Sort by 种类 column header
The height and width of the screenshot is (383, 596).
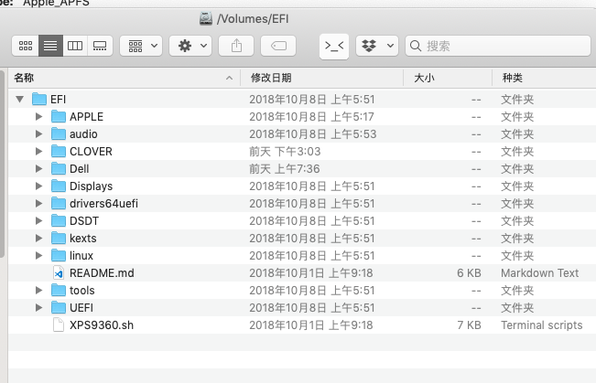tap(545, 79)
